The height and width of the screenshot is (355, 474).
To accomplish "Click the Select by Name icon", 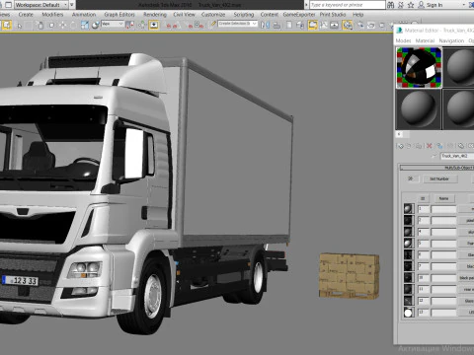I will click(40, 25).
